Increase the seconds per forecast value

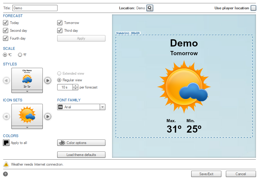coord(75,86)
